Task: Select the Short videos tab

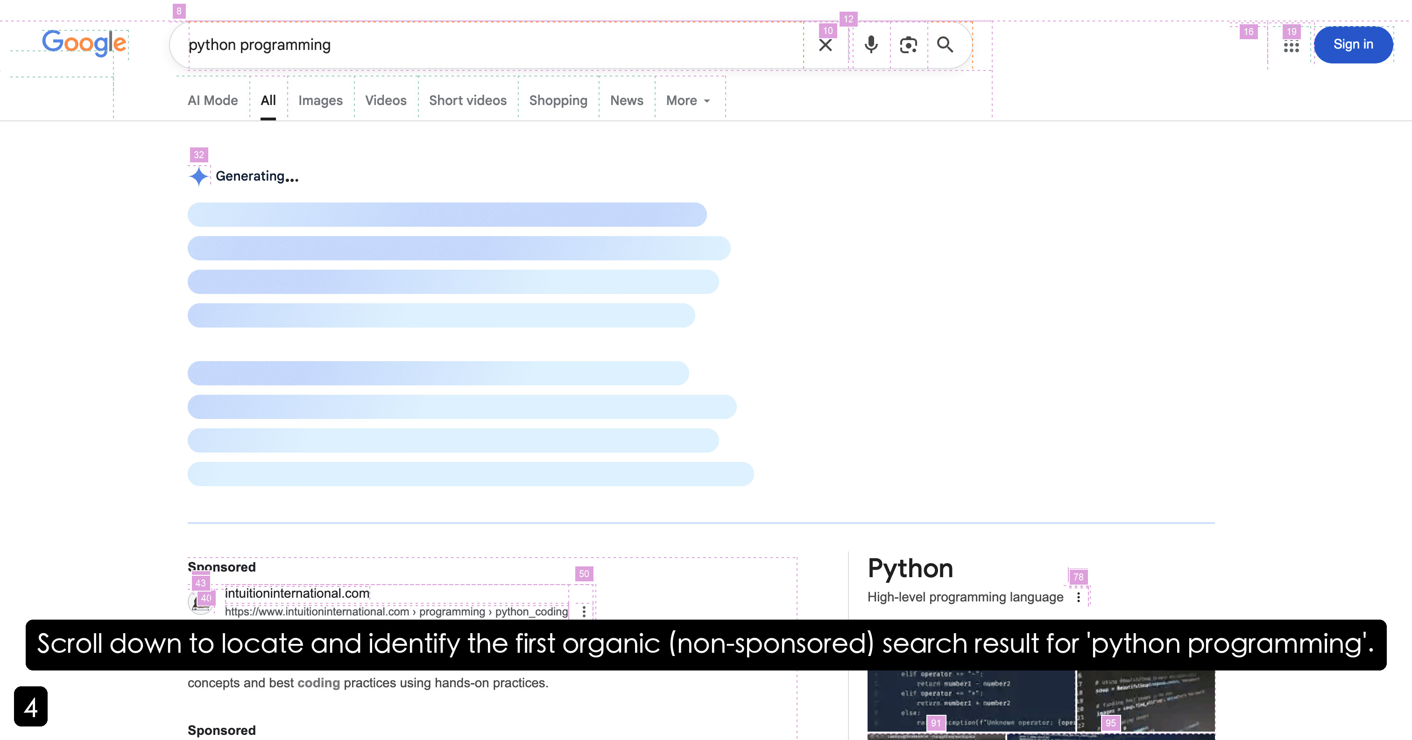Action: click(x=467, y=101)
